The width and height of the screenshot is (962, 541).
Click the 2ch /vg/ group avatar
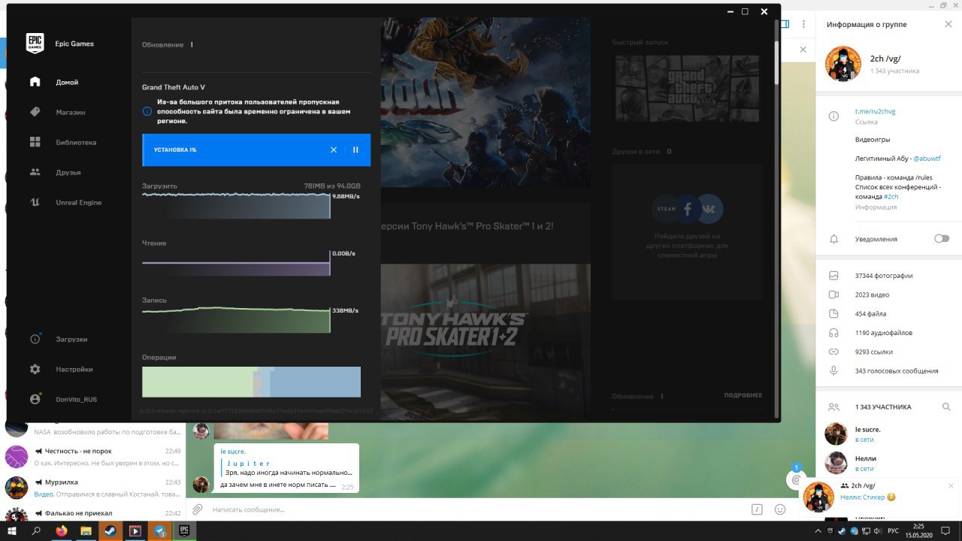[843, 63]
